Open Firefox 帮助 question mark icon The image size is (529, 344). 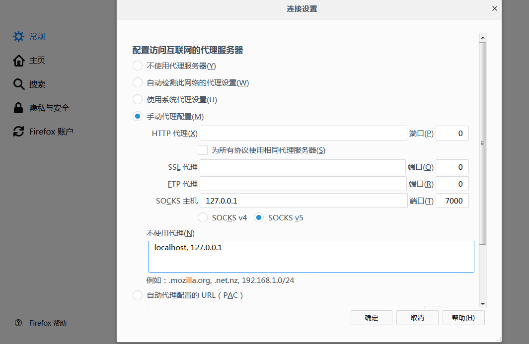[x=18, y=323]
